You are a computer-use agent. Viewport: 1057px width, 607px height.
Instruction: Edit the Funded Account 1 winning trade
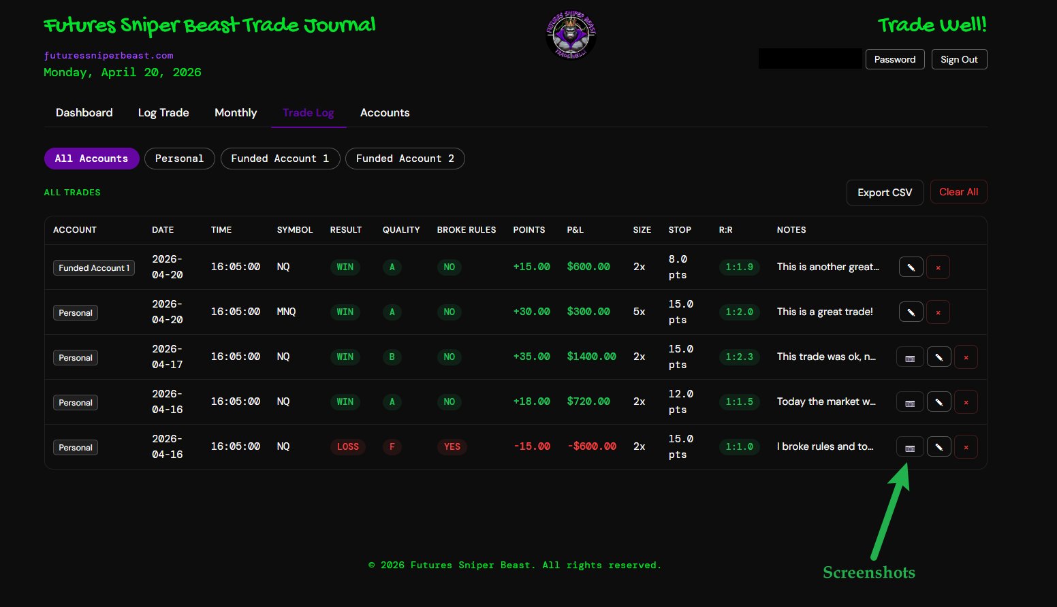click(911, 267)
